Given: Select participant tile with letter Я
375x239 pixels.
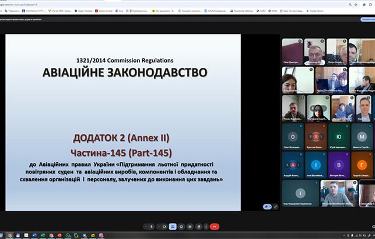Looking at the screenshot, I should point(316,137).
